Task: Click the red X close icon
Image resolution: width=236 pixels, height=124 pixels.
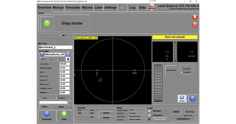Action: tap(195, 17)
